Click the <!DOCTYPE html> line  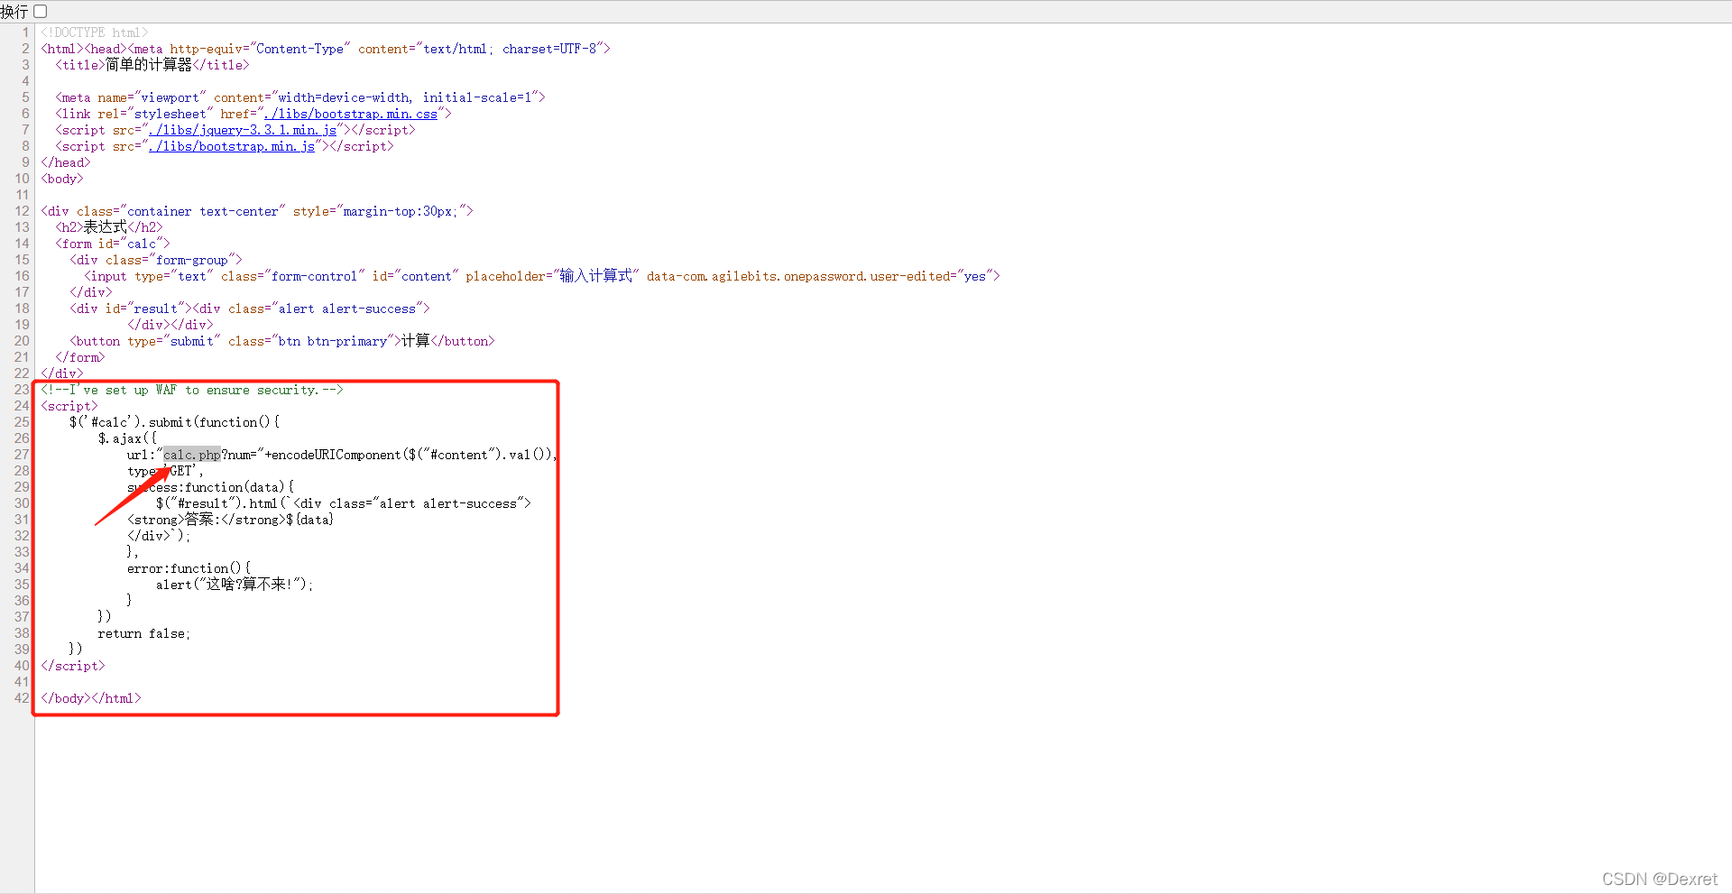tap(95, 32)
